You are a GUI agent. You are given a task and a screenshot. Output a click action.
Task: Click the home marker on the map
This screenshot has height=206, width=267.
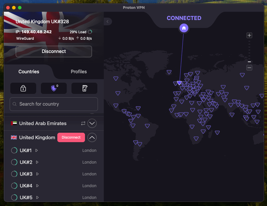[184, 28]
